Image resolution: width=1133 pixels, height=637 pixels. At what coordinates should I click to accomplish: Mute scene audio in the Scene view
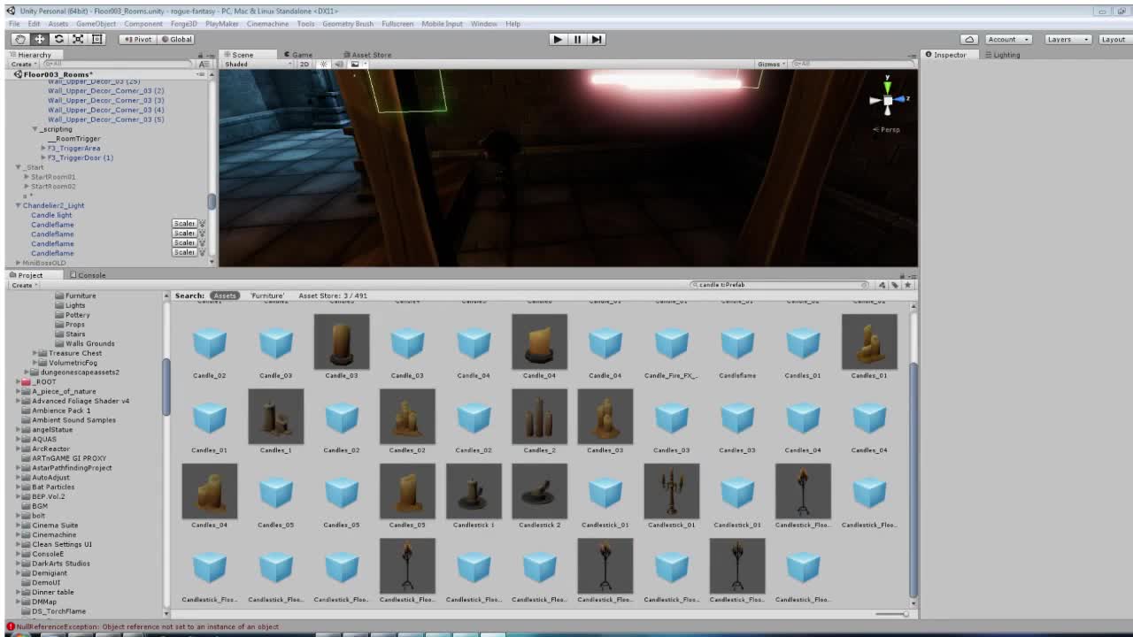(x=338, y=63)
